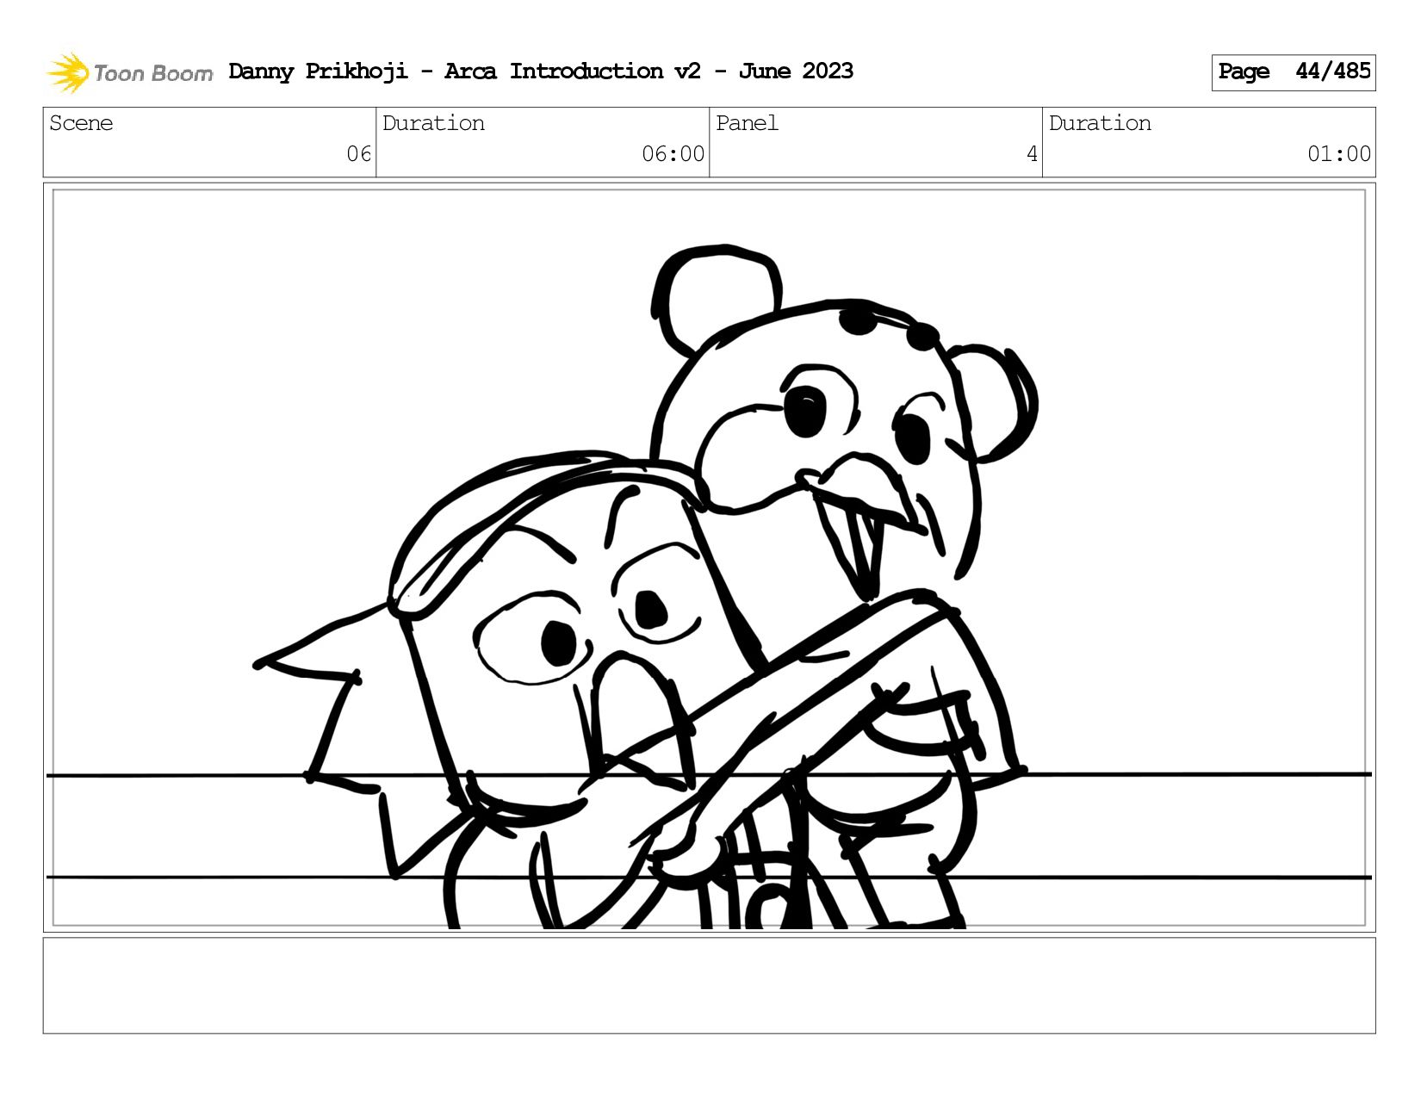
Task: Click the scene duration value '06:00'
Action: pos(673,154)
